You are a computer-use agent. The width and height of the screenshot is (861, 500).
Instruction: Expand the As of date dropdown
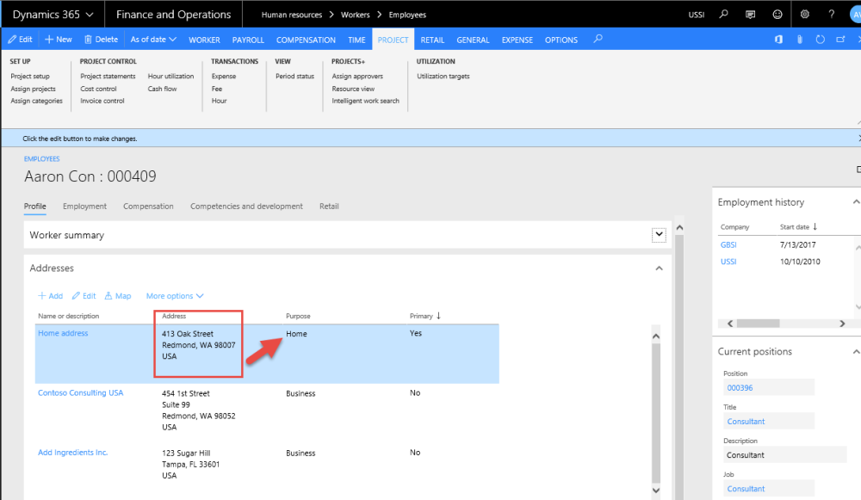click(x=153, y=40)
